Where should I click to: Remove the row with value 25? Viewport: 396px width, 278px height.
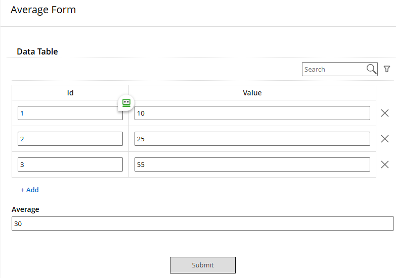tap(385, 139)
